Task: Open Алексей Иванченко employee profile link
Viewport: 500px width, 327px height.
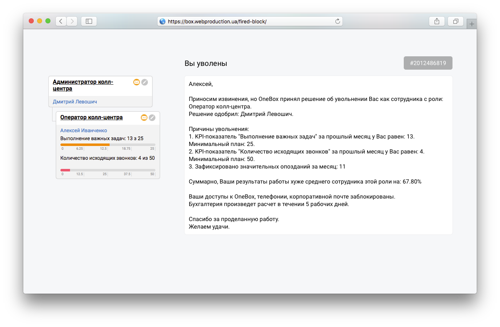Action: [x=84, y=131]
